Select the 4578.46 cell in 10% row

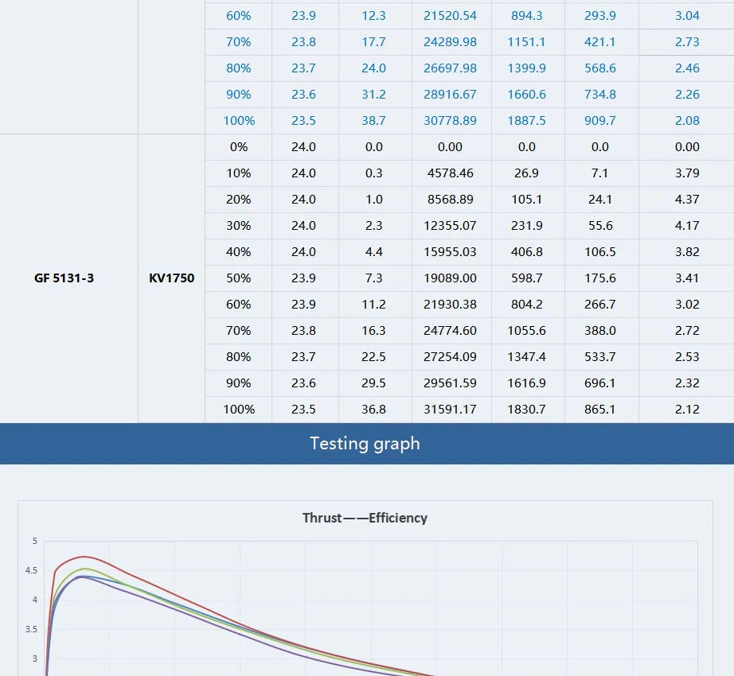[450, 173]
